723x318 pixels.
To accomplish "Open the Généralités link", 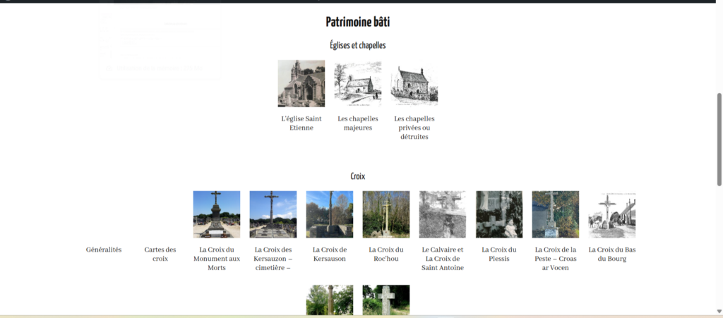I will pyautogui.click(x=104, y=250).
